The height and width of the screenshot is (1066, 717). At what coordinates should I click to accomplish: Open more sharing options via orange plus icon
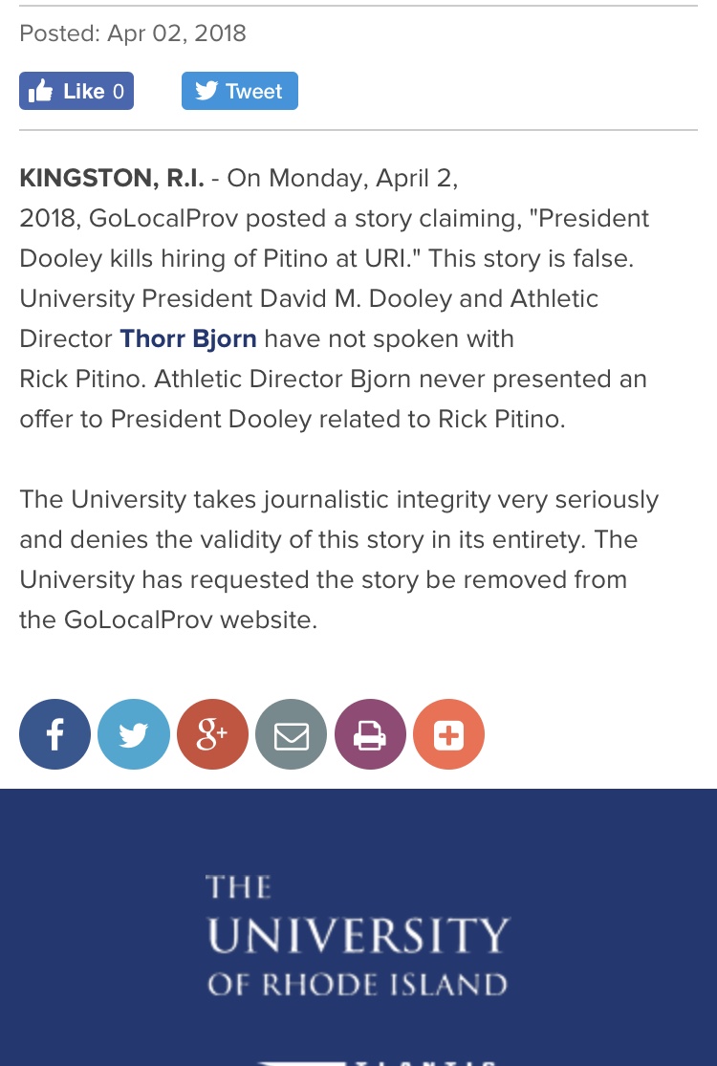[x=448, y=734]
